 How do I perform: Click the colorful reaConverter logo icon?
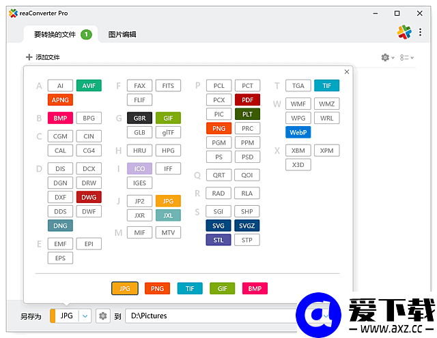click(404, 32)
